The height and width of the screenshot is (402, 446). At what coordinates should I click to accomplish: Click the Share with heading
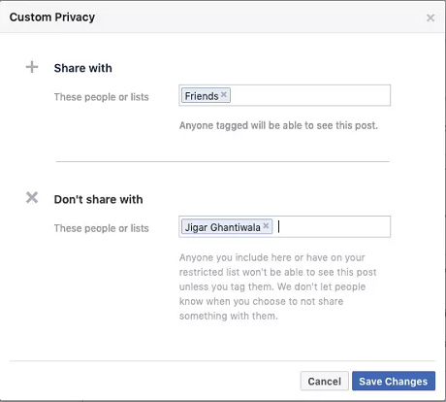tap(83, 68)
